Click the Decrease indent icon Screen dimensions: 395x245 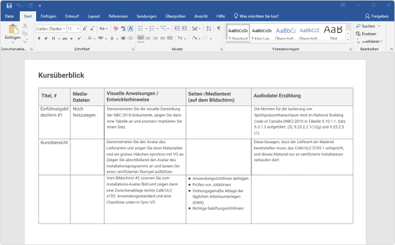point(177,28)
